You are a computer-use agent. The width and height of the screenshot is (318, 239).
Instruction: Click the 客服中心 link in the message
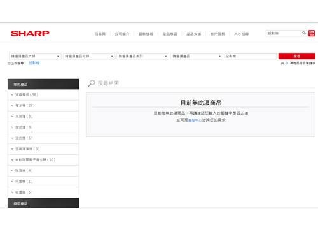[x=195, y=120]
